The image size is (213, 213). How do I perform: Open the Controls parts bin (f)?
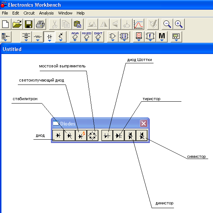coord(150,37)
